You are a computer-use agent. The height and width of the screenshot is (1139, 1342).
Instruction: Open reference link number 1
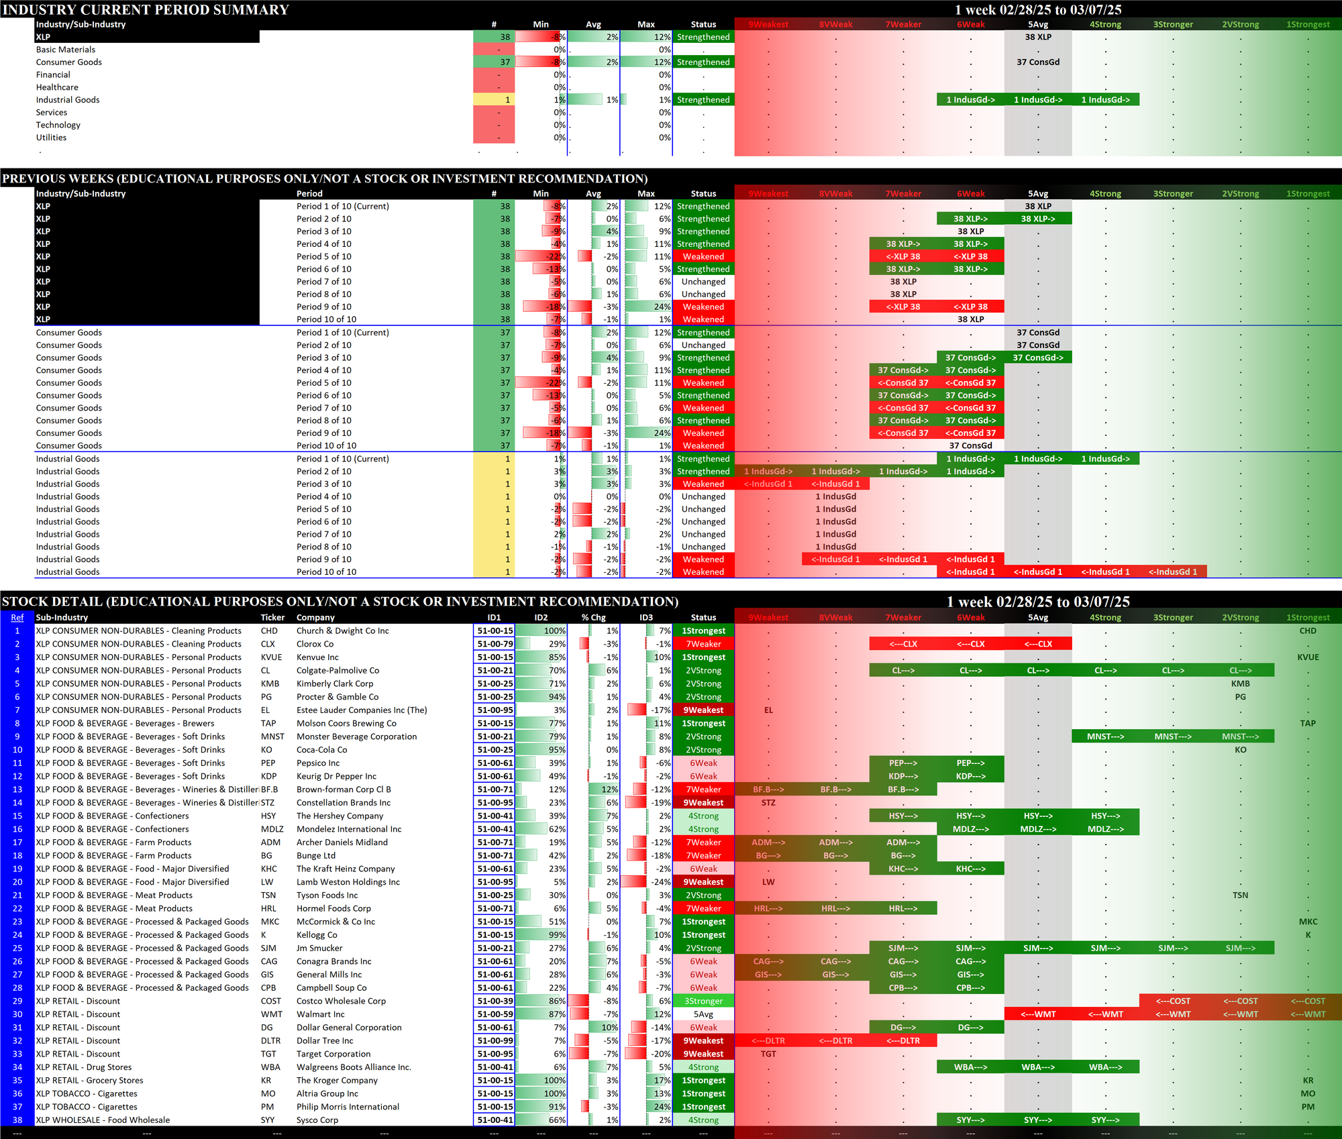[17, 631]
